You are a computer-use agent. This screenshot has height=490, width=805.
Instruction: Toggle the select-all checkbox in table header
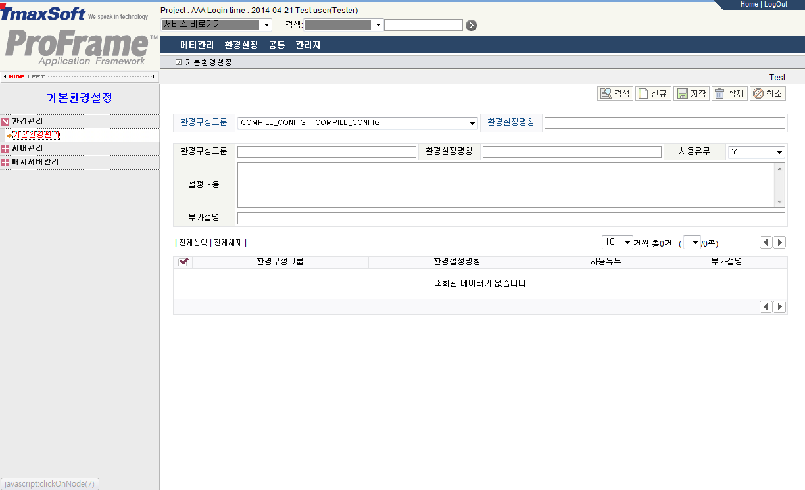point(183,262)
